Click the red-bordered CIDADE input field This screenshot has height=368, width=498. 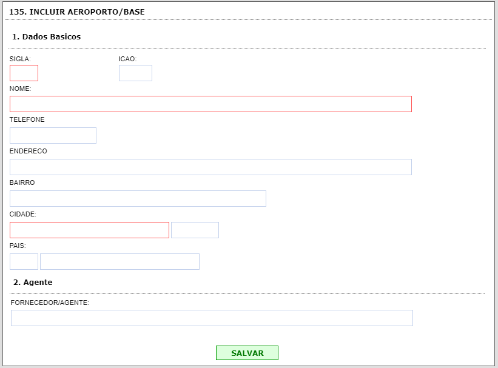[x=89, y=230]
